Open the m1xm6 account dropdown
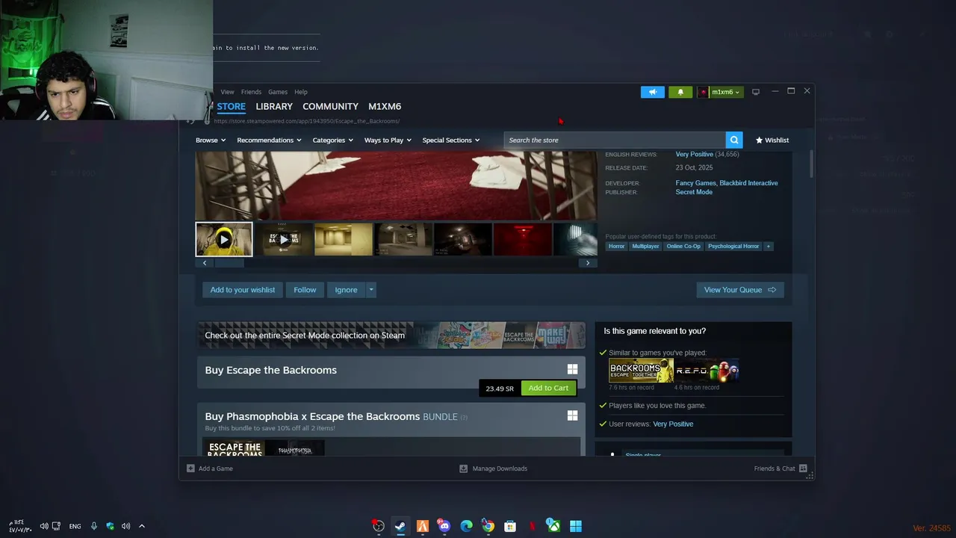Viewport: 956px width, 538px height. click(725, 92)
